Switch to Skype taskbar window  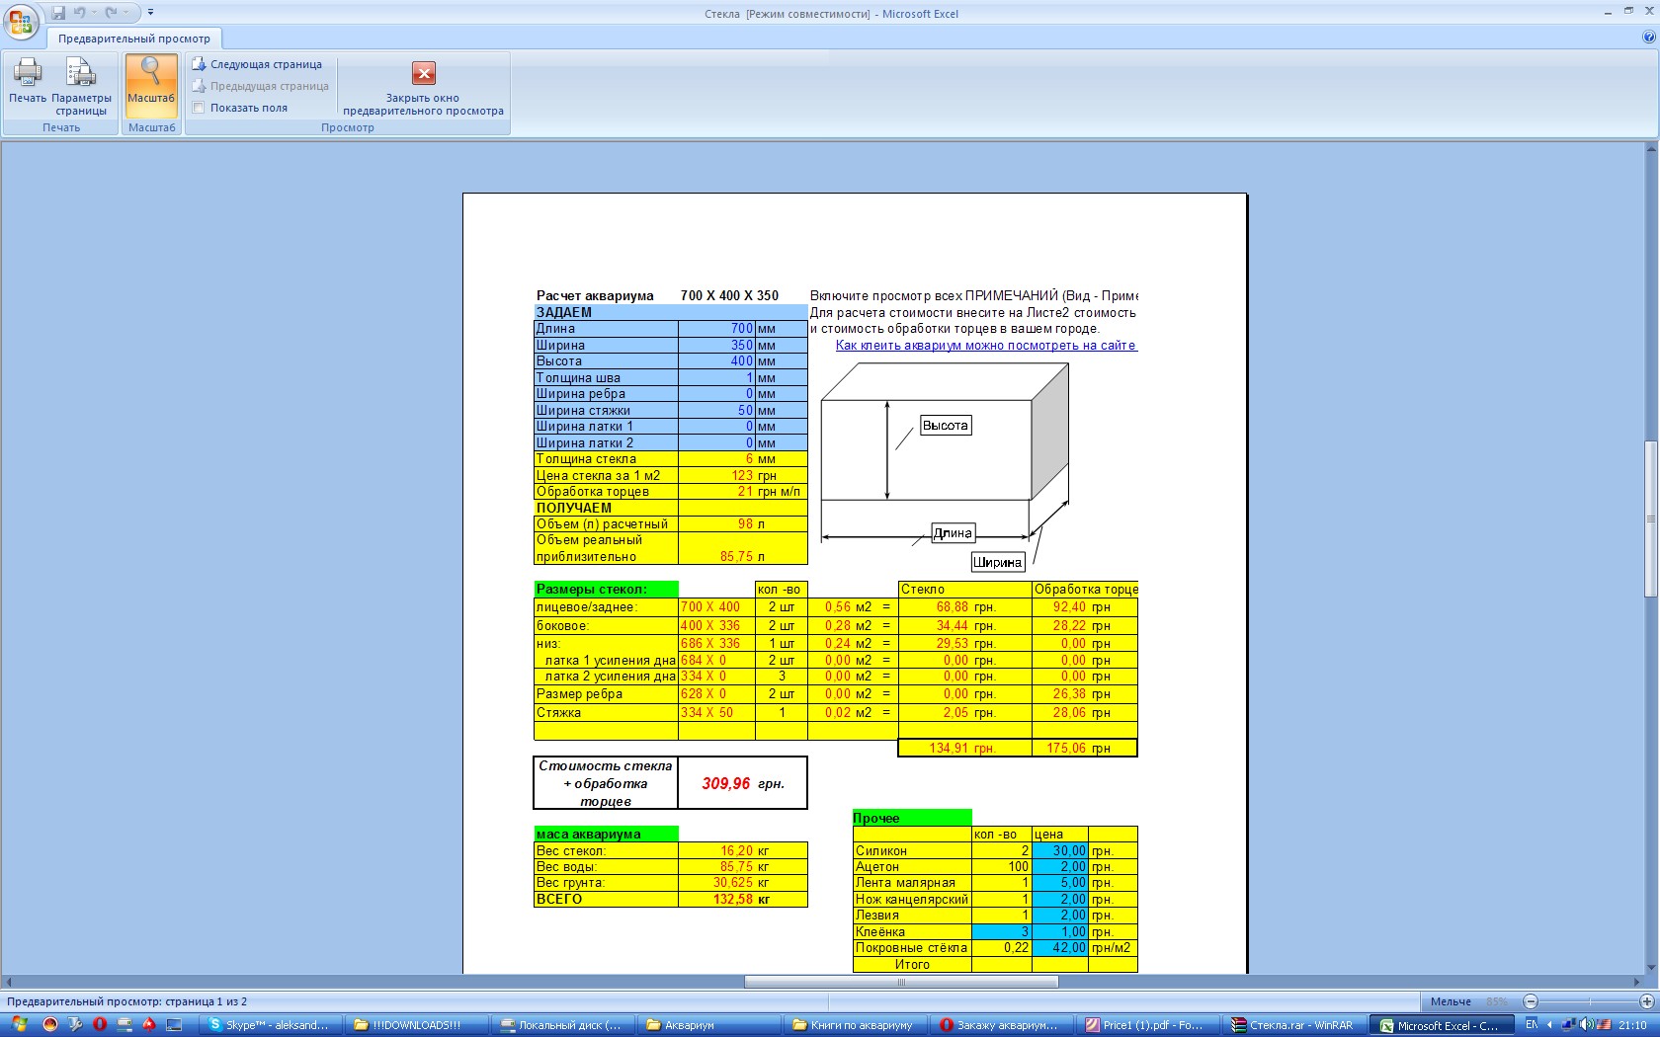click(x=270, y=1025)
